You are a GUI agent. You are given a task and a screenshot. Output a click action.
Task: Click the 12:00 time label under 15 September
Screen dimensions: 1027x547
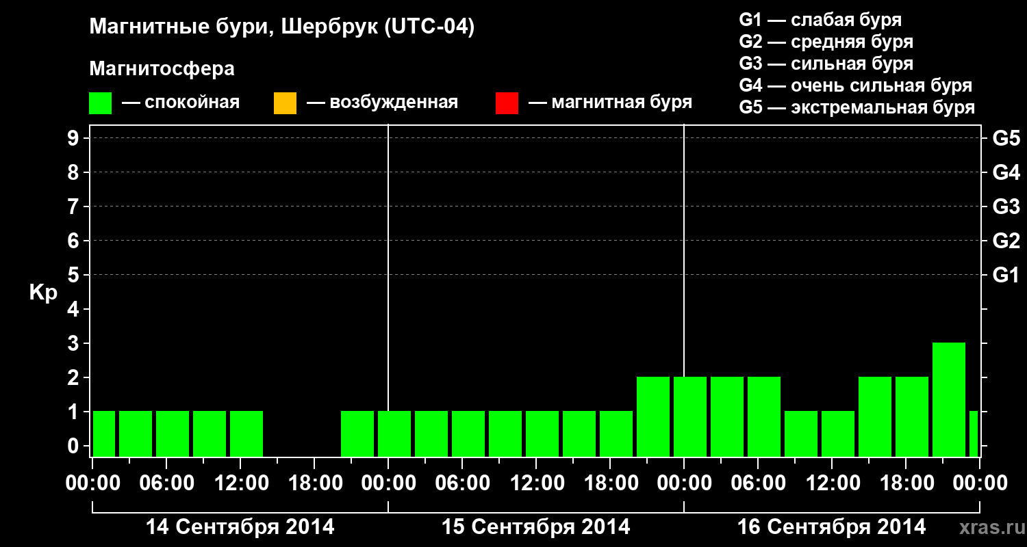[536, 483]
